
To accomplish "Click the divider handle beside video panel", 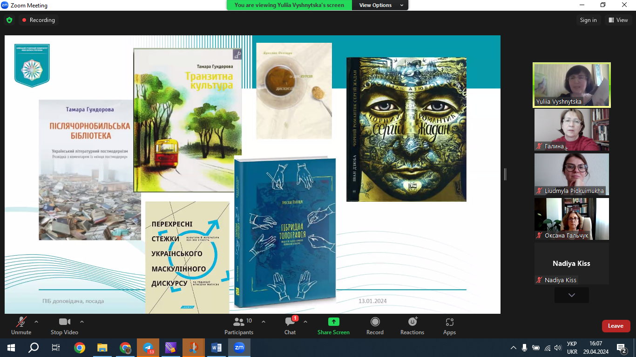I will 505,174.
